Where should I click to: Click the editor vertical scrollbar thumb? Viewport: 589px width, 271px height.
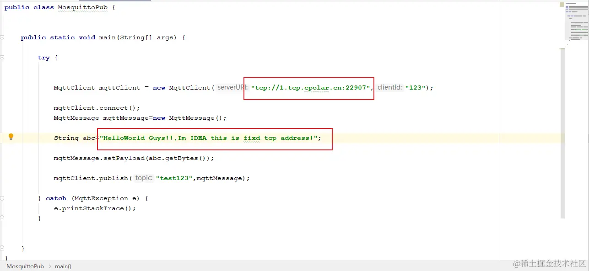pyautogui.click(x=563, y=133)
